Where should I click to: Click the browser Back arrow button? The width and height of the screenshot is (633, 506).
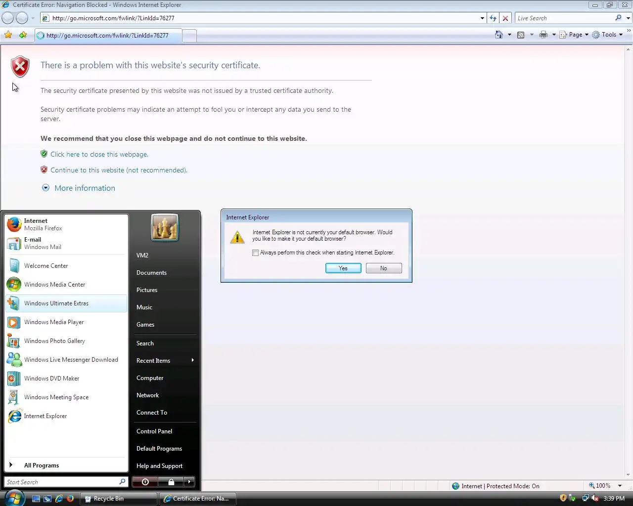pyautogui.click(x=8, y=18)
